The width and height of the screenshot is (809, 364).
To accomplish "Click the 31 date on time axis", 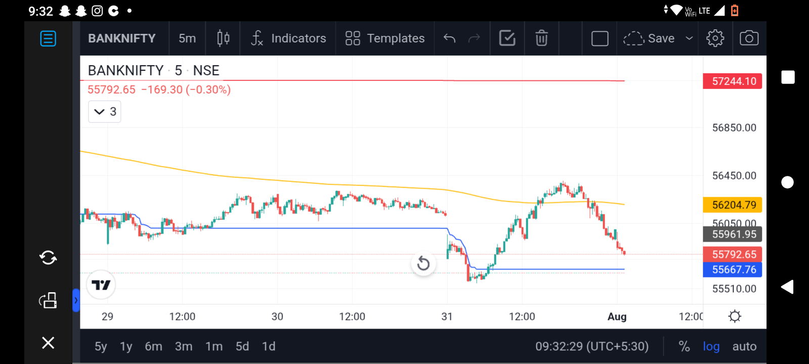I will [447, 316].
